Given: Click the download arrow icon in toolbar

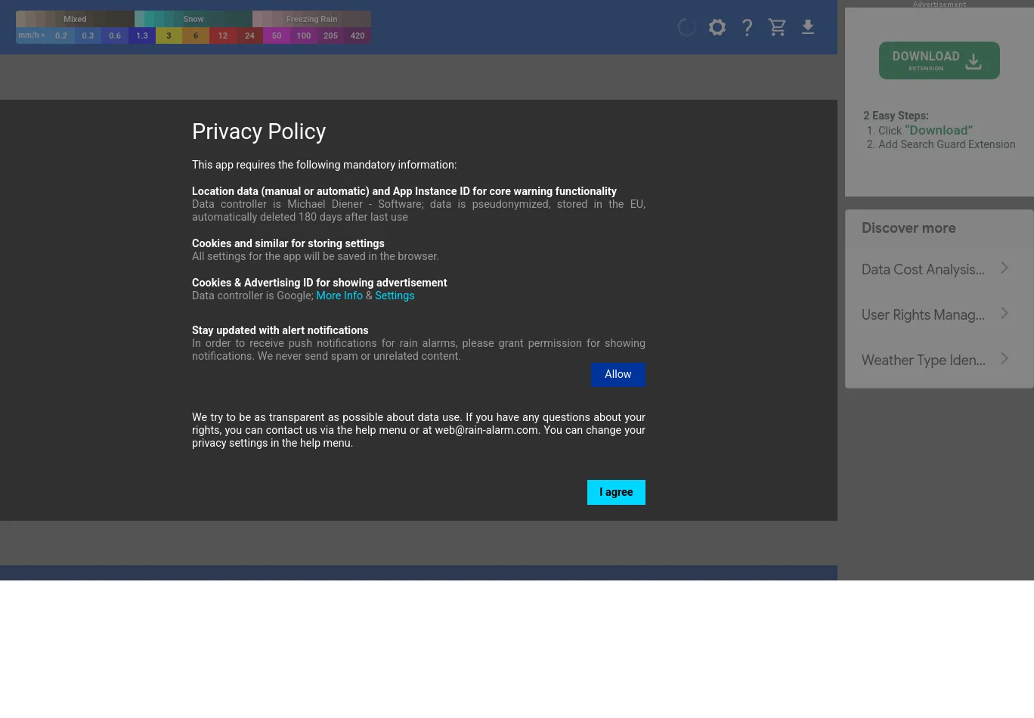Looking at the screenshot, I should pos(807,28).
